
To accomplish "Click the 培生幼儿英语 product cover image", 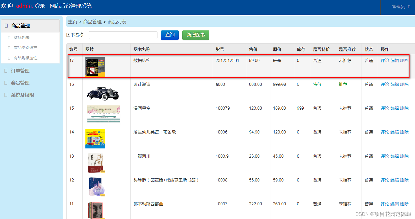I will click(x=95, y=138).
